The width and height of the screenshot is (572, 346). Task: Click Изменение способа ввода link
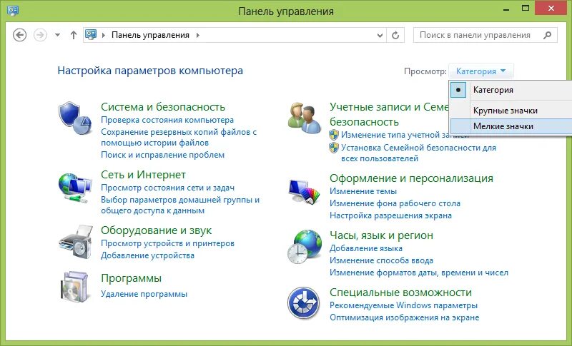[381, 260]
